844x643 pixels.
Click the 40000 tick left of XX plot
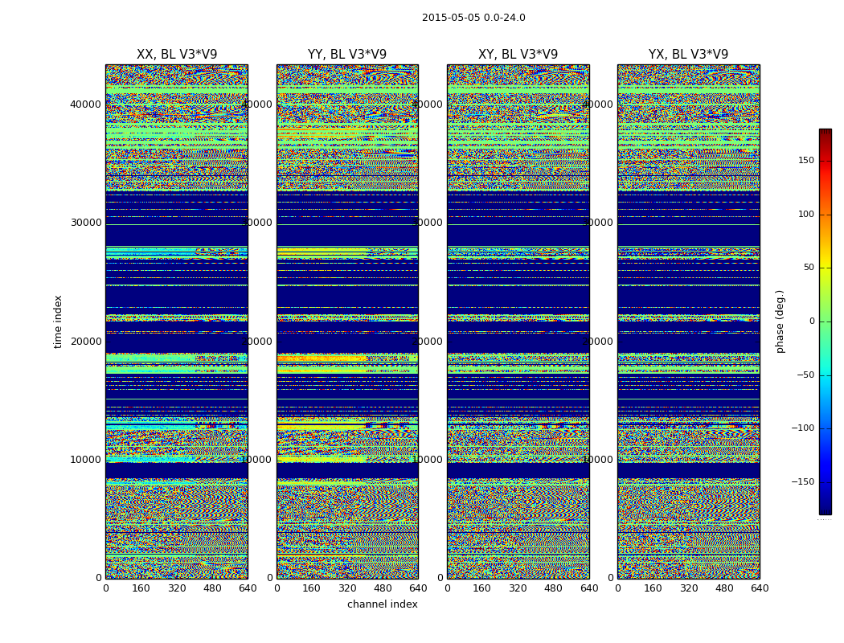[85, 104]
